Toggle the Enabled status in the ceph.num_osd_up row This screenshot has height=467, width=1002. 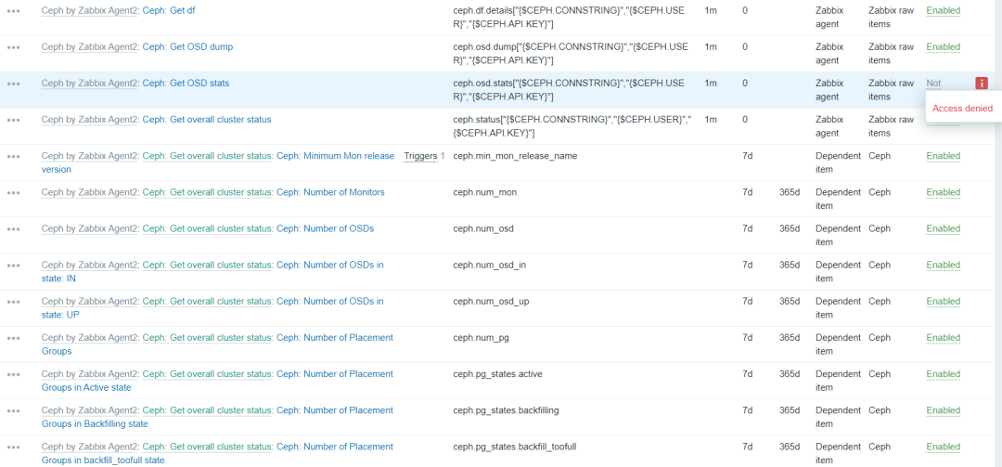(x=944, y=302)
